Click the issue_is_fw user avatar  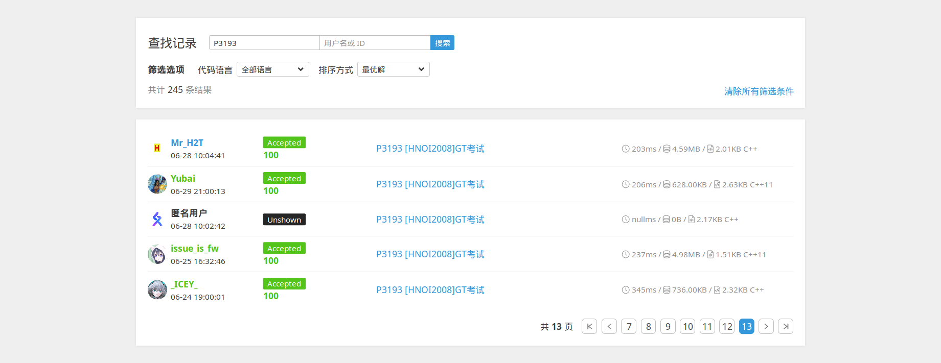click(x=157, y=254)
